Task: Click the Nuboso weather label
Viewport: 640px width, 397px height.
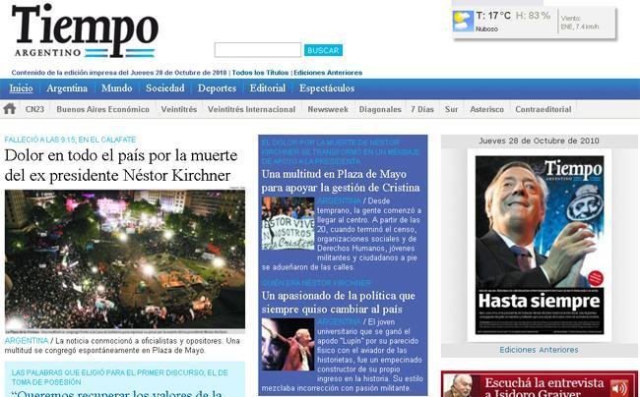Action: (x=486, y=28)
